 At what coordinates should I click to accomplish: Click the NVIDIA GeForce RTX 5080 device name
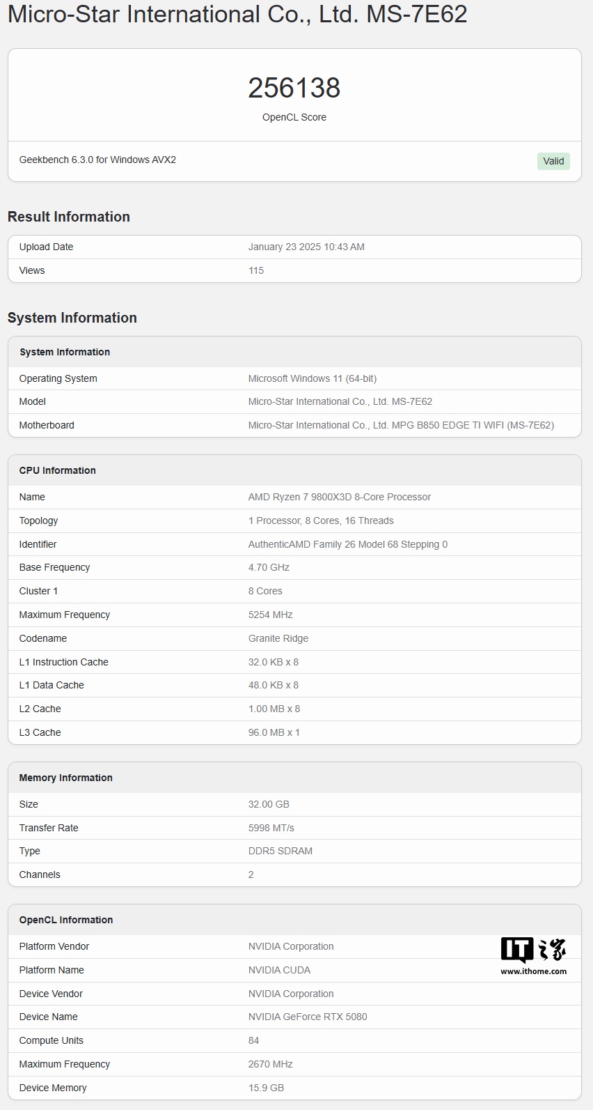pos(308,1017)
